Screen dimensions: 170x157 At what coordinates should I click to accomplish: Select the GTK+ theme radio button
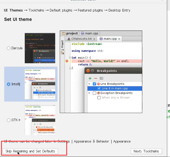[9, 120]
